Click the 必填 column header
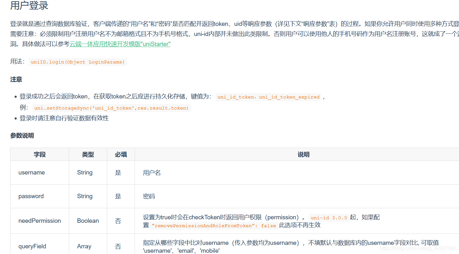The height and width of the screenshot is (254, 459). point(121,155)
